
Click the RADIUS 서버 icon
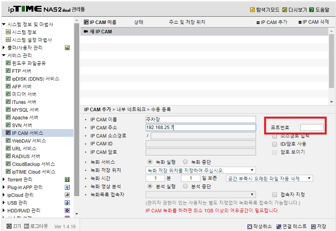8,156
